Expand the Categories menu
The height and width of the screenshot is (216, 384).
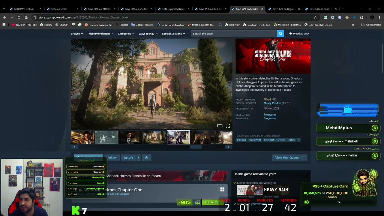coord(126,34)
